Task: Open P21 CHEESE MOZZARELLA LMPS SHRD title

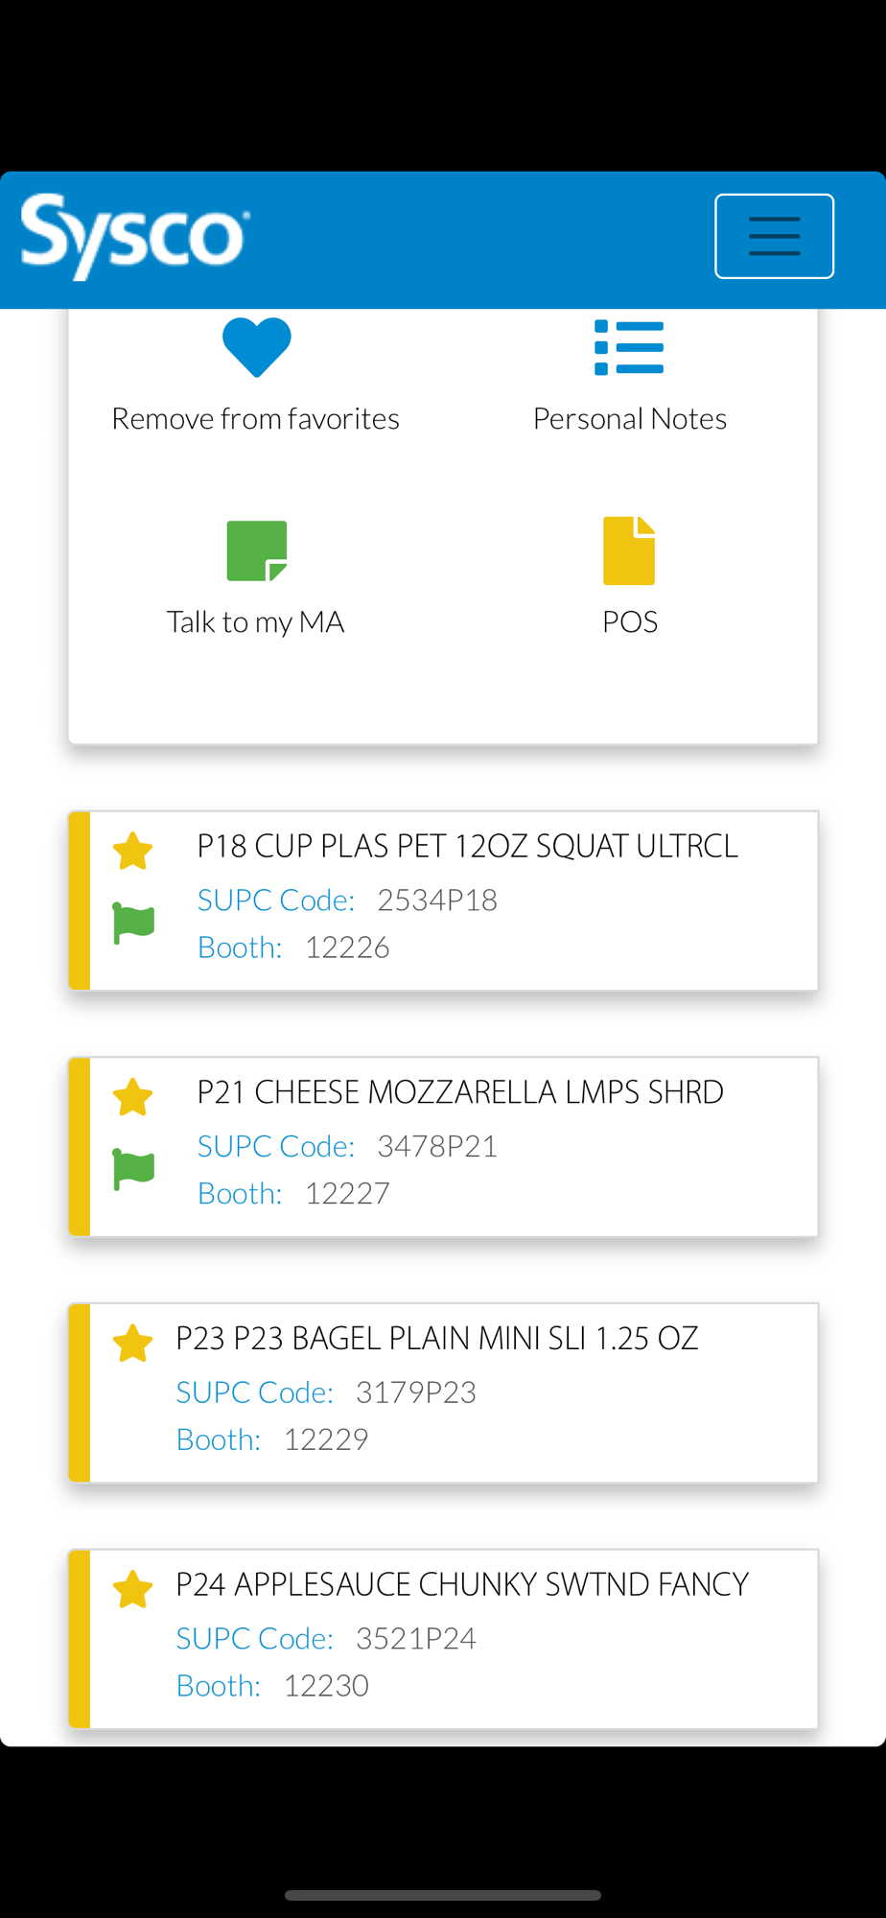Action: click(460, 1092)
